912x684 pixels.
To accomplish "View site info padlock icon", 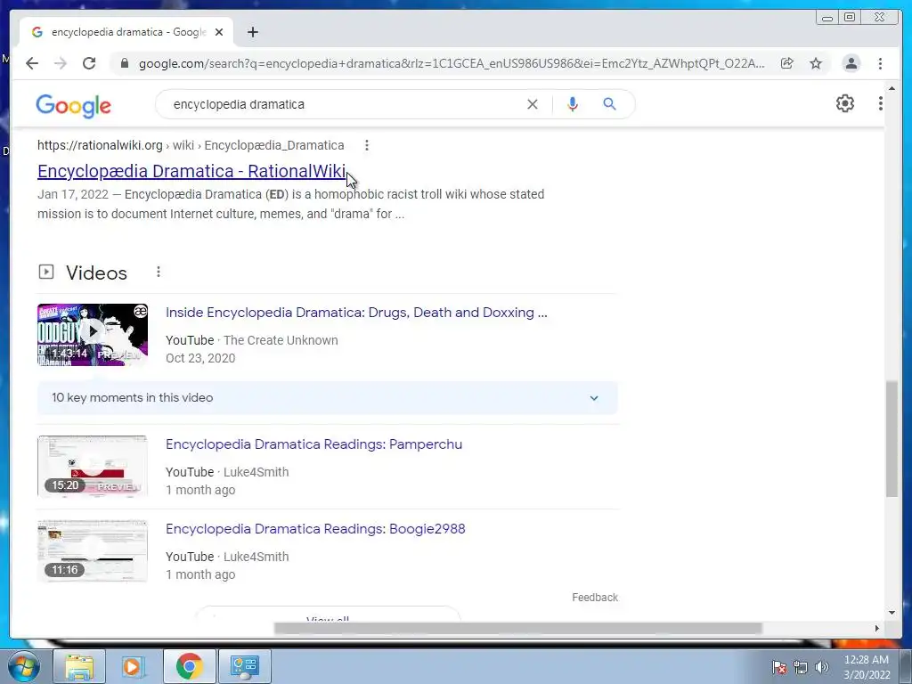I will pyautogui.click(x=124, y=63).
